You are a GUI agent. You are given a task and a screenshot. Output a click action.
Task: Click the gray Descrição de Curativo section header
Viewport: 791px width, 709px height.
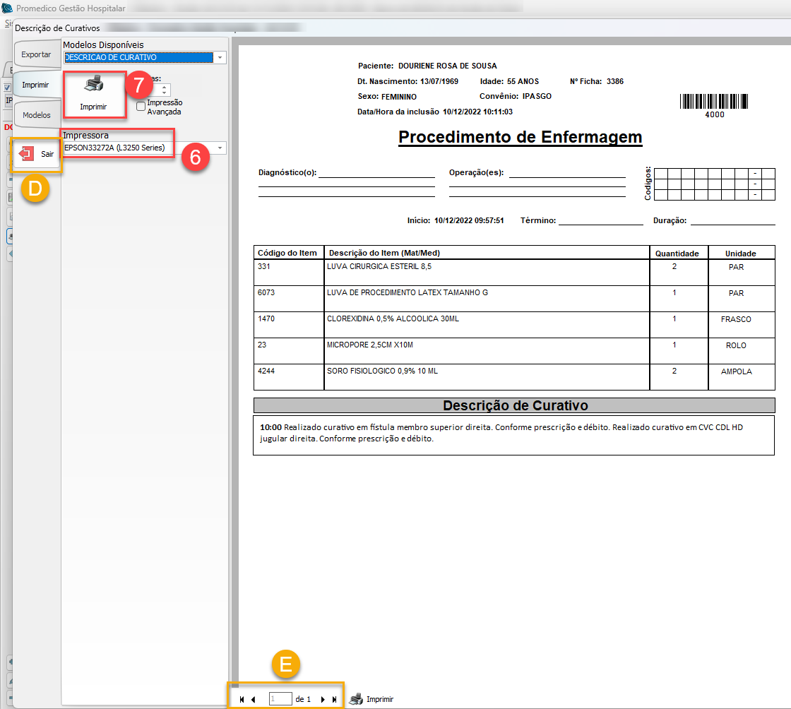click(514, 405)
